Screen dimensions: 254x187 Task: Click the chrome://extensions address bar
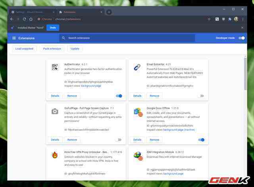[x=120, y=19]
